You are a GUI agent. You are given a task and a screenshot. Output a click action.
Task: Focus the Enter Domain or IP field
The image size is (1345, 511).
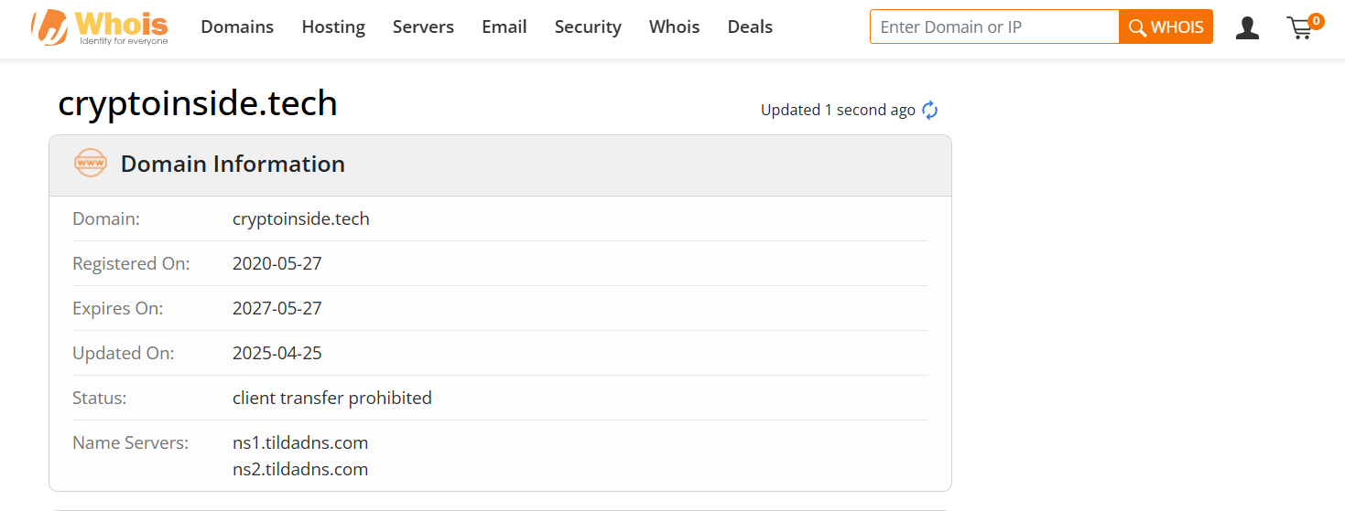coord(994,27)
